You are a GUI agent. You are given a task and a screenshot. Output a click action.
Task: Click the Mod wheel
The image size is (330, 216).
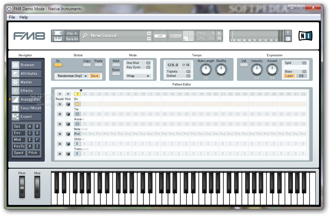coord(37,187)
